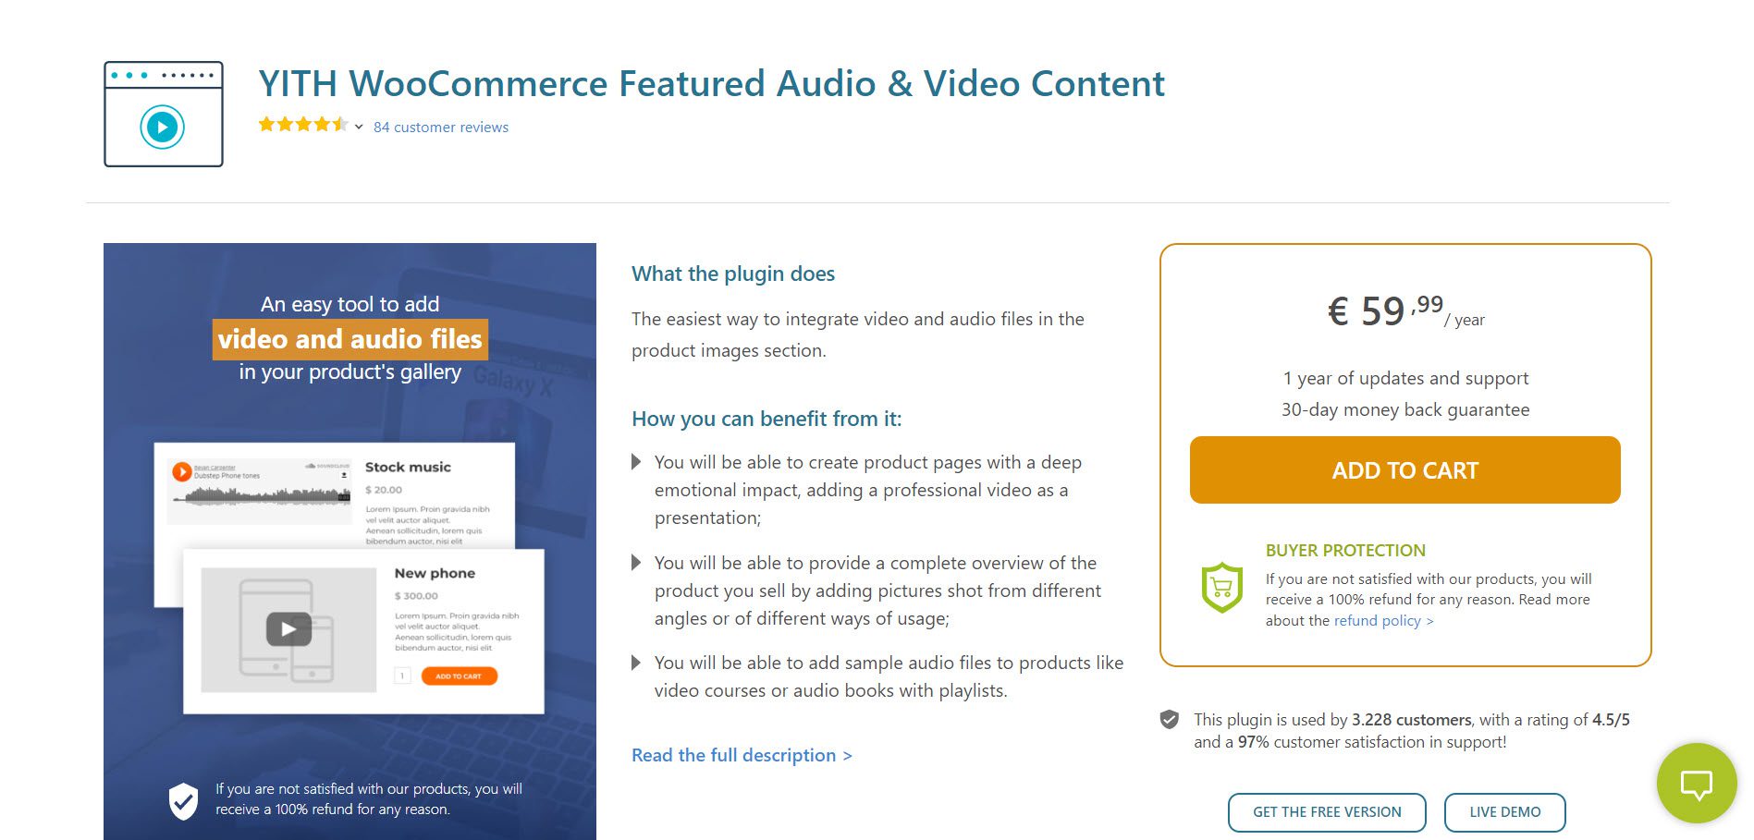Click the plugin title heading
Viewport: 1754px width, 840px height.
711,83
